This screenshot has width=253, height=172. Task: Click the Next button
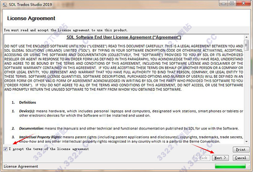tap(220, 158)
